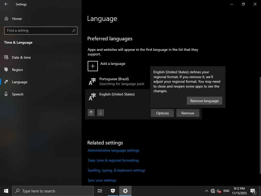Open Sync your settings link

102,180
